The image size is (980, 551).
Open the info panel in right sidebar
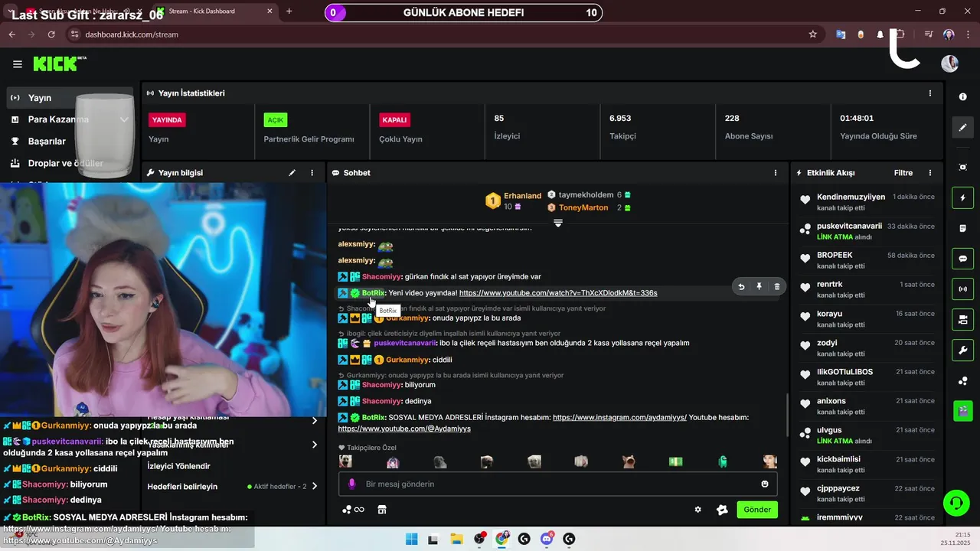coord(962,97)
